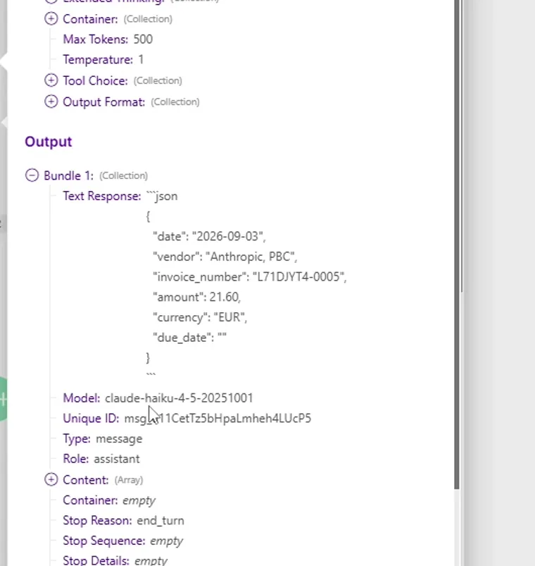Expand the Container collection
The height and width of the screenshot is (566, 535).
point(51,19)
